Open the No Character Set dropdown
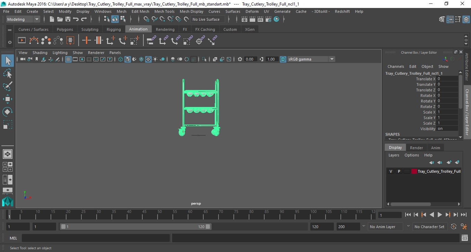The image size is (471, 252). click(408, 227)
